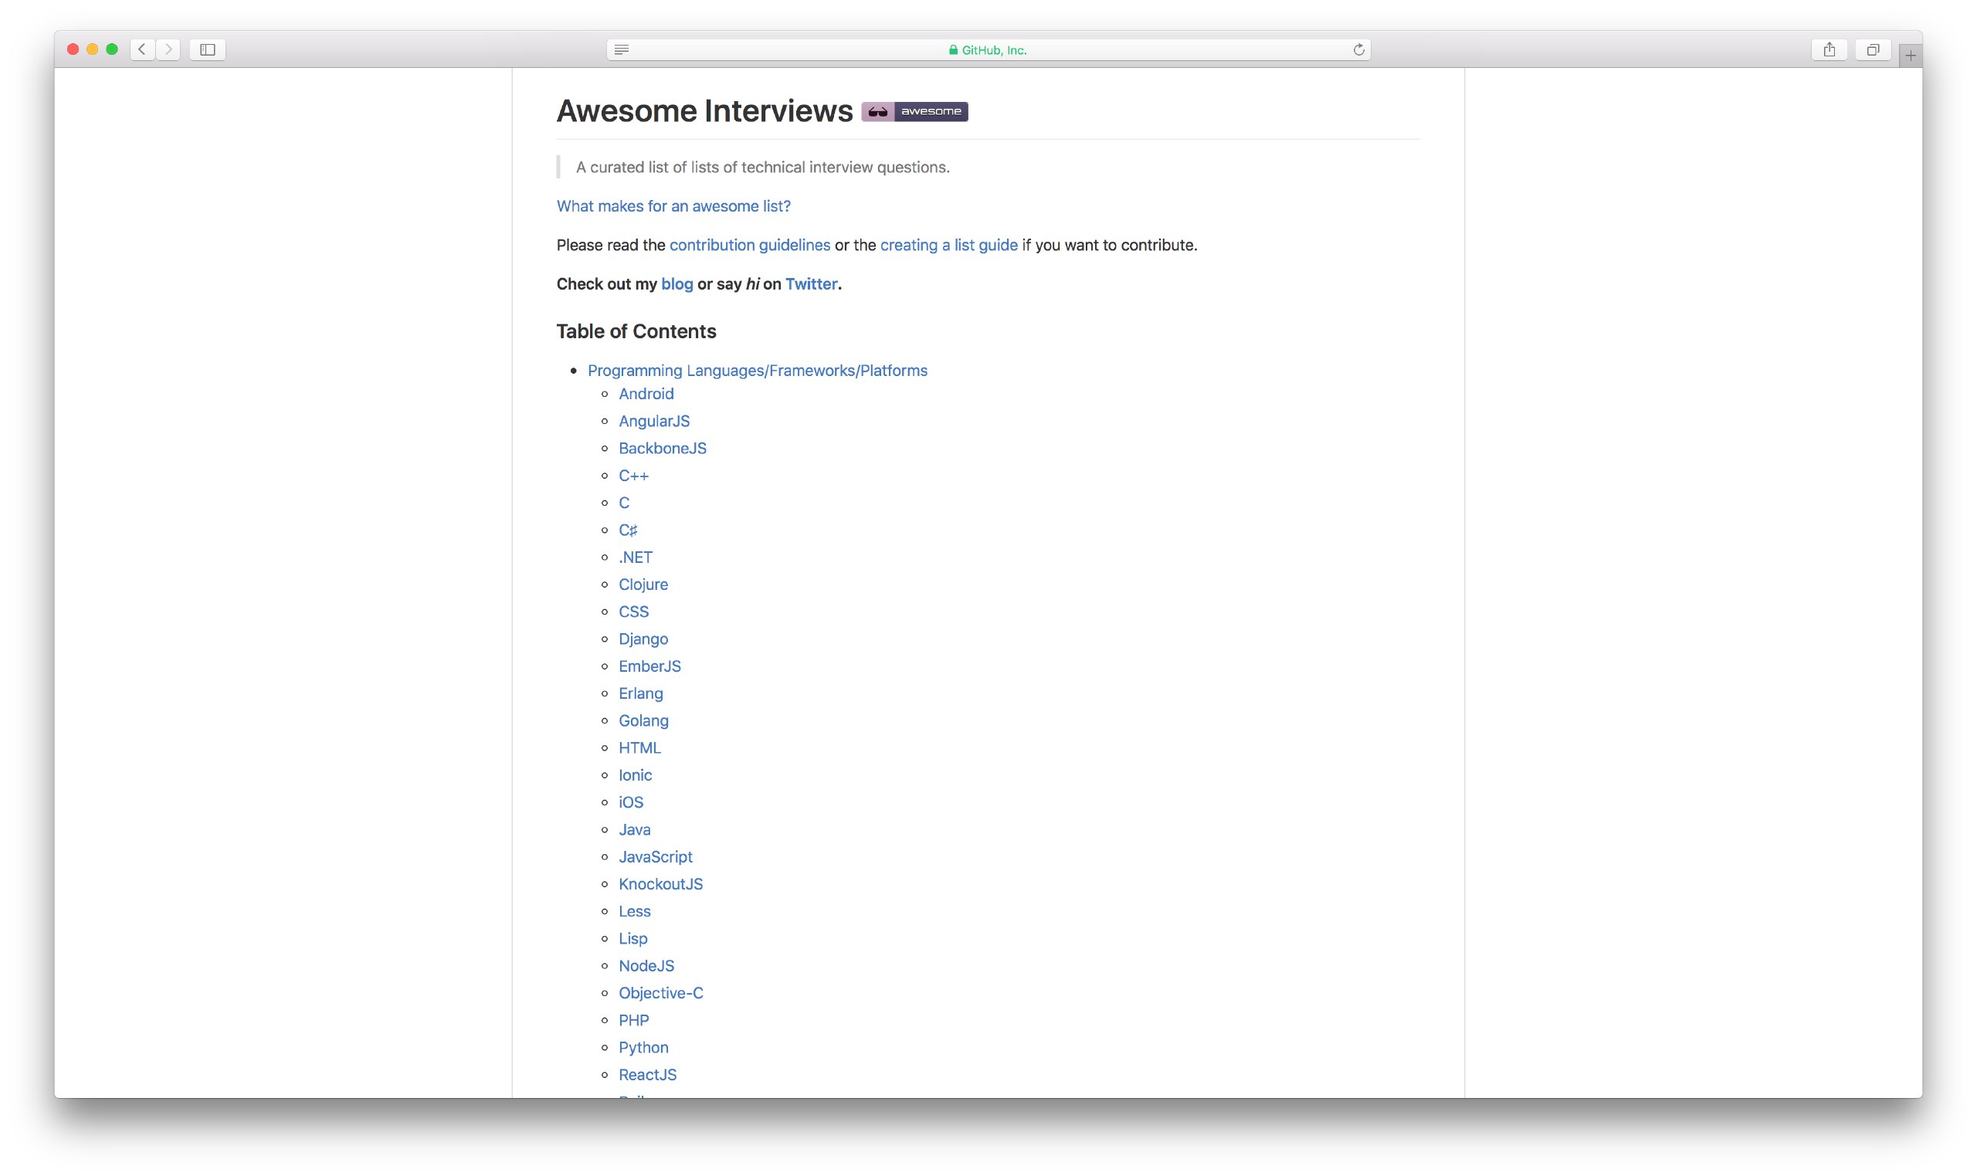Open the Android link
This screenshot has width=1977, height=1176.
tap(646, 394)
